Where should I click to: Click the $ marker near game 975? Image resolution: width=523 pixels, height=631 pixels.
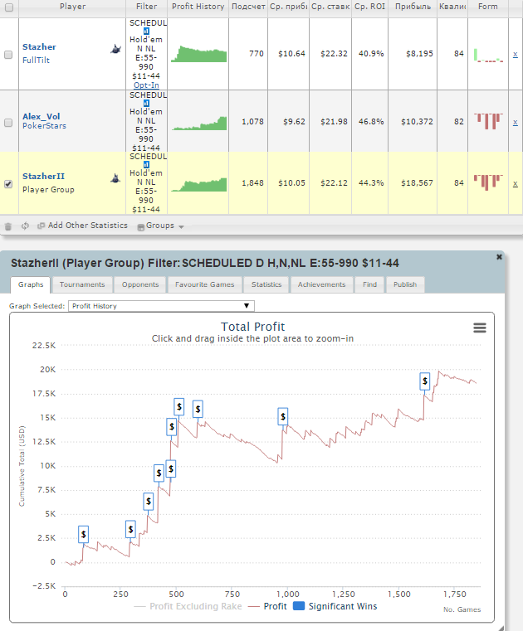[283, 416]
